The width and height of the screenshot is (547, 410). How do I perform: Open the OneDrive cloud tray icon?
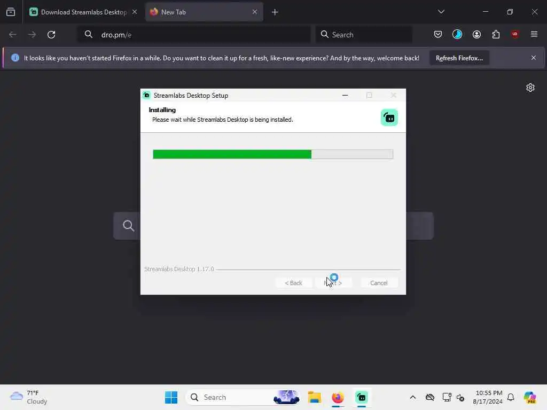coord(430,397)
